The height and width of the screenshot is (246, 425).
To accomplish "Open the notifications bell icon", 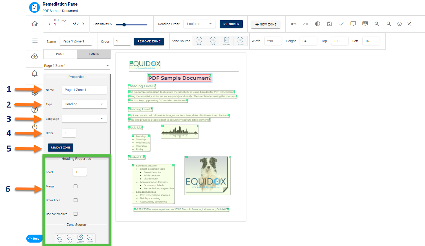I will (35, 73).
